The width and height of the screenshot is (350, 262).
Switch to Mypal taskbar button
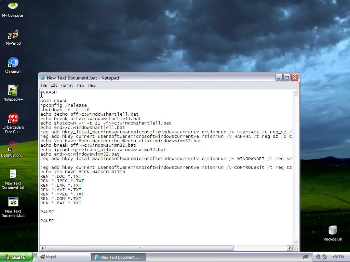pos(63,257)
